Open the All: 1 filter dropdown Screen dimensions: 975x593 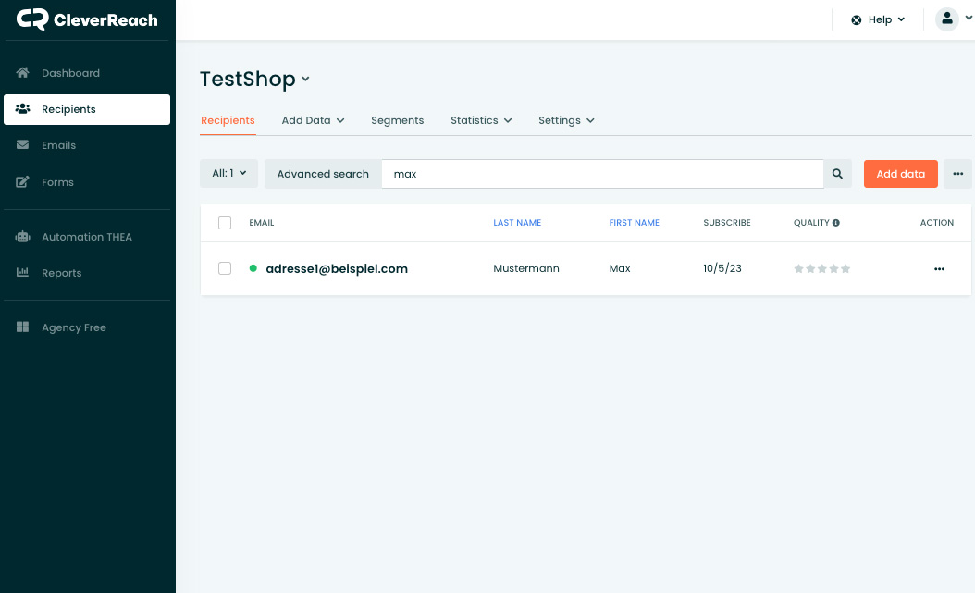[x=228, y=173]
